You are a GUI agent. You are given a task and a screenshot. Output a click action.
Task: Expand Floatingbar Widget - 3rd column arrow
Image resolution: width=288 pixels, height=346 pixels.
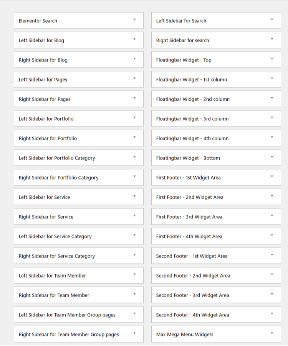pos(272,118)
